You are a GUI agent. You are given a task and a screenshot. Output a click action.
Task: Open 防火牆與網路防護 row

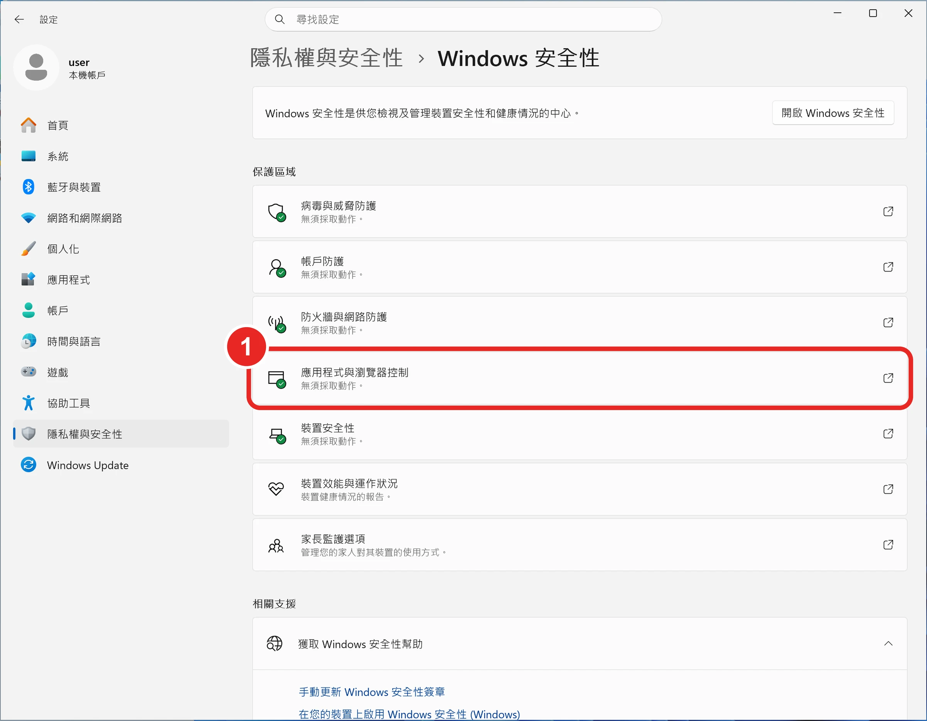[579, 323]
